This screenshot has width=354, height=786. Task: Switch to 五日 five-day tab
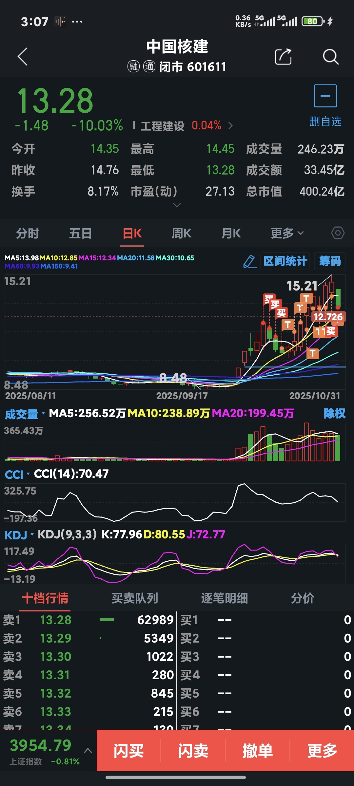[x=80, y=234]
